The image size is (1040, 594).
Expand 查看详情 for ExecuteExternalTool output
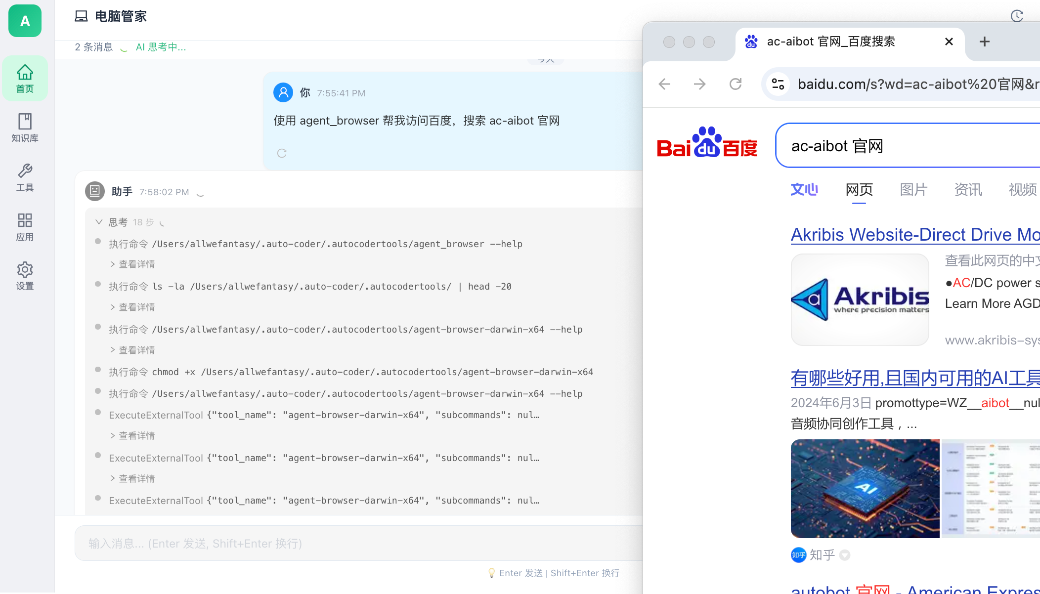point(132,435)
